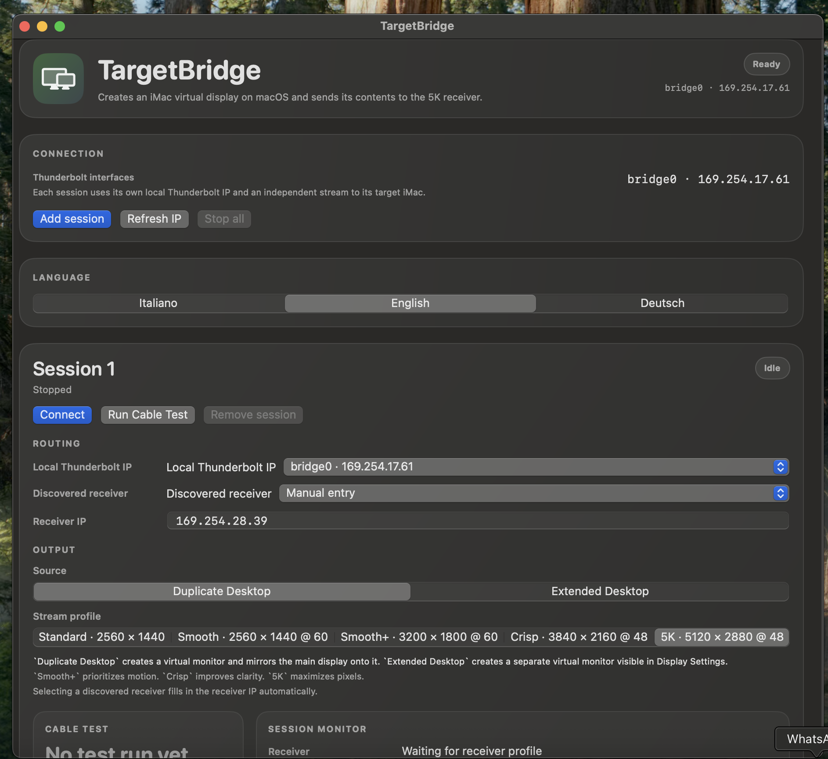Click the SESSION MONITOR panel heading
The height and width of the screenshot is (759, 828).
pyautogui.click(x=317, y=729)
